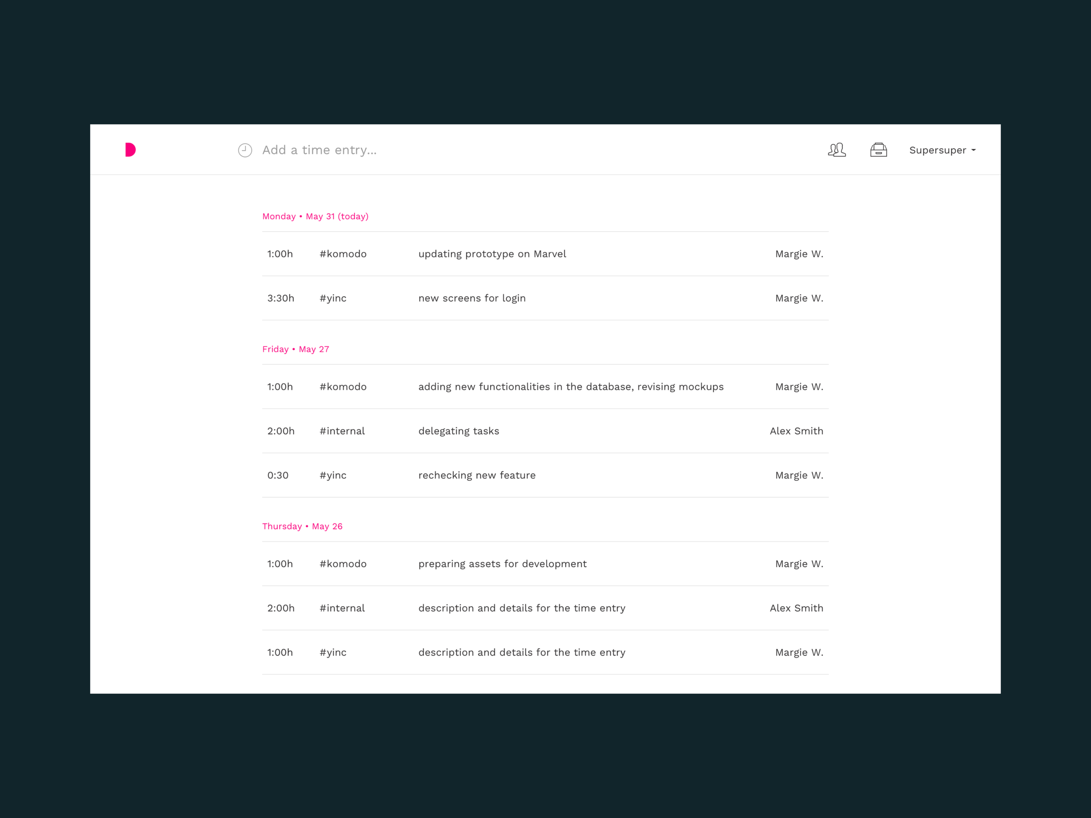Select the Monday May 31 date header
The image size is (1091, 818).
(x=315, y=216)
